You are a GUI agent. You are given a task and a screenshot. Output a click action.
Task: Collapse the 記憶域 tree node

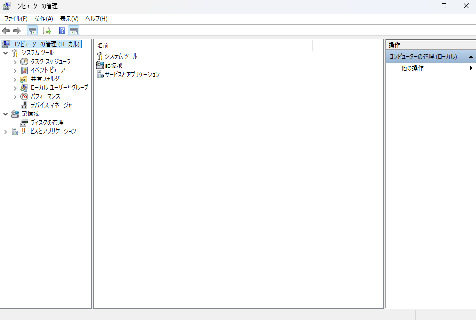click(5, 114)
